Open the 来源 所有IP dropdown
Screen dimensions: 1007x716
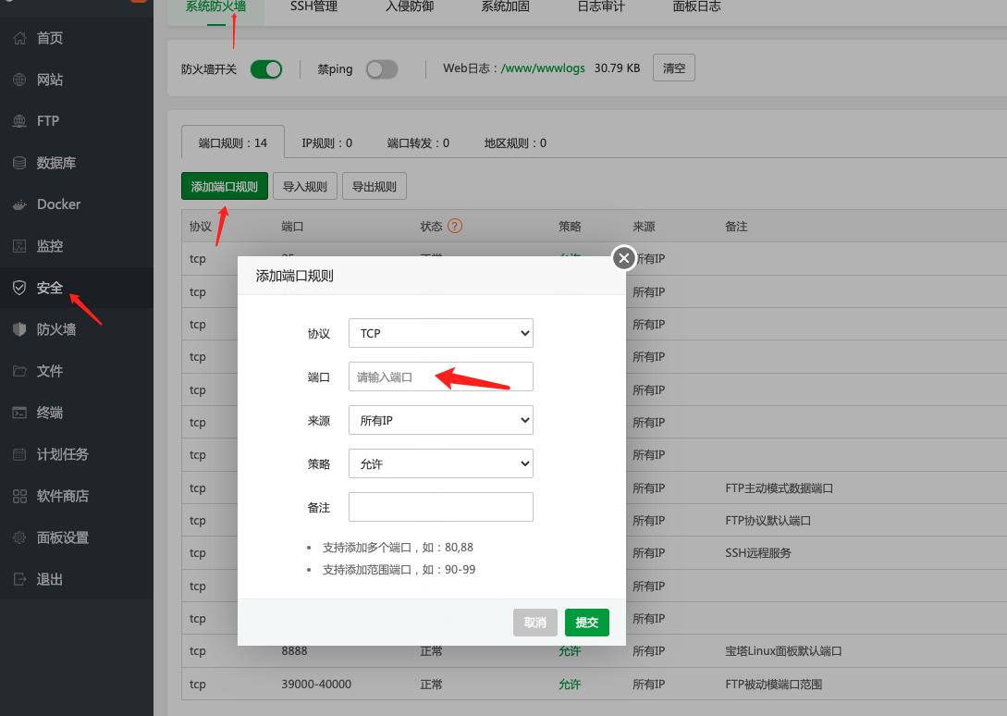(440, 420)
